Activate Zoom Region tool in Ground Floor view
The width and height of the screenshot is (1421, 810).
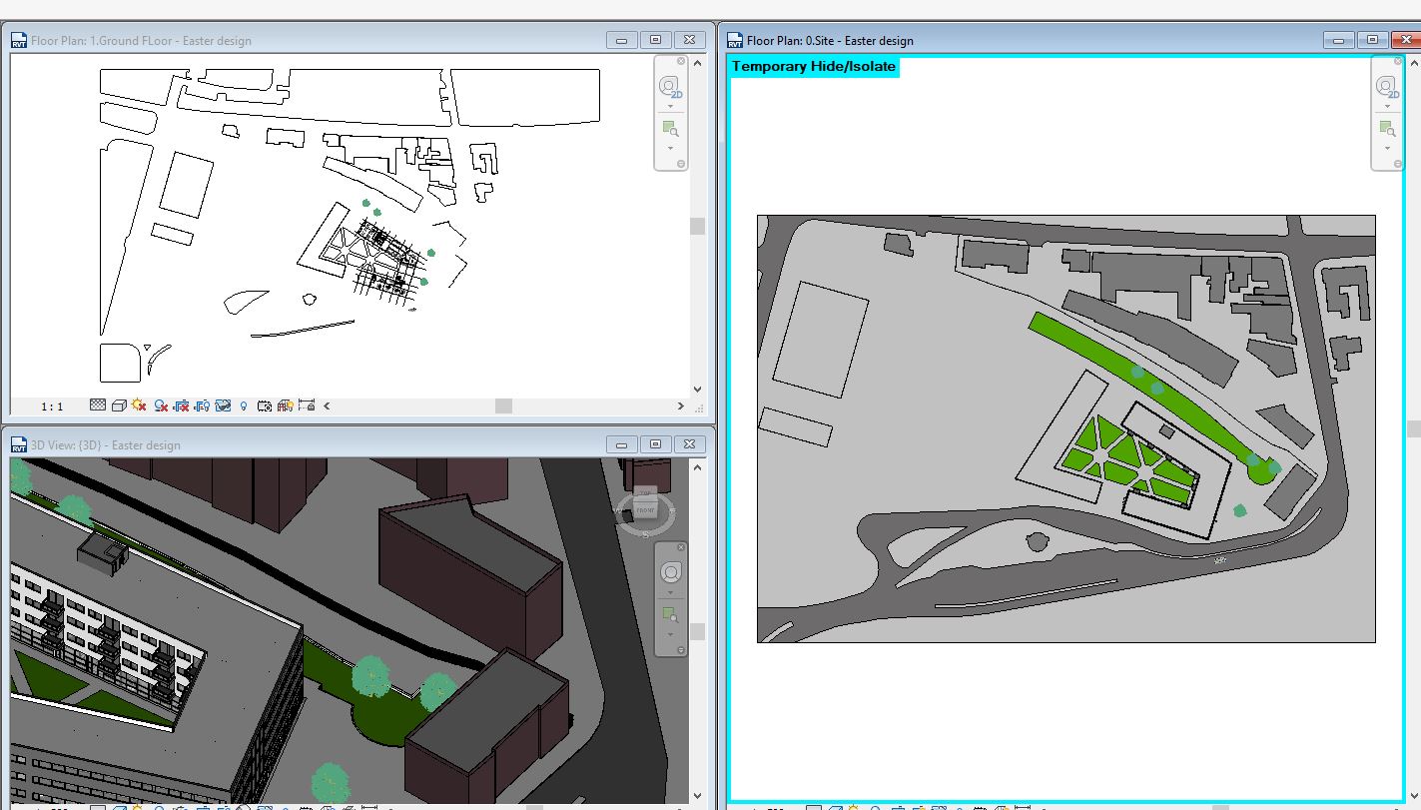[x=670, y=129]
